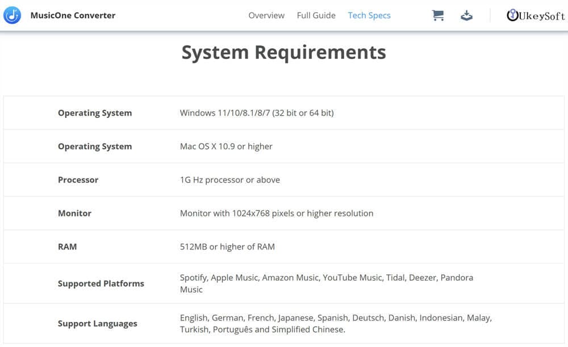Click the download icon in the header

[467, 15]
